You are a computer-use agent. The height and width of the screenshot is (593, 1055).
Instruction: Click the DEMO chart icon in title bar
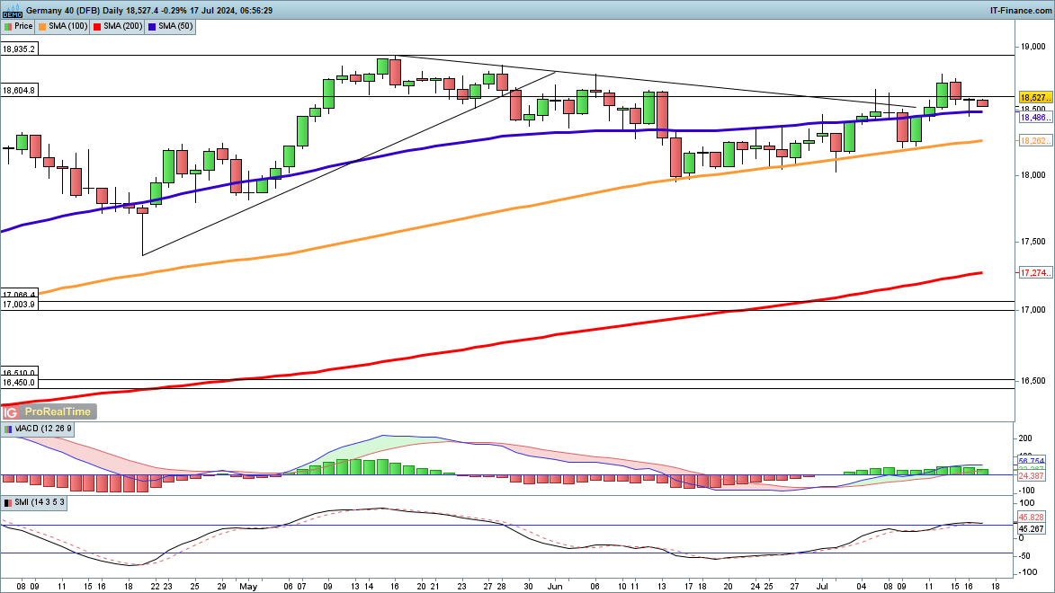point(12,10)
